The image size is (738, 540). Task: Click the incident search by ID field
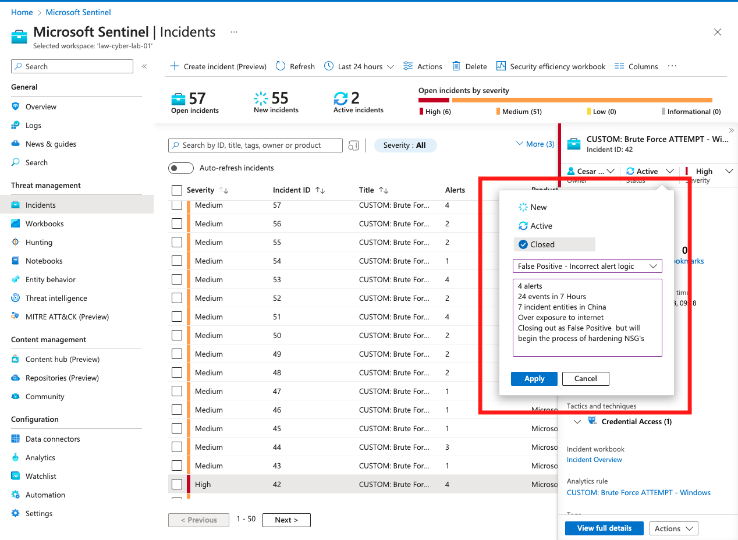(x=256, y=145)
